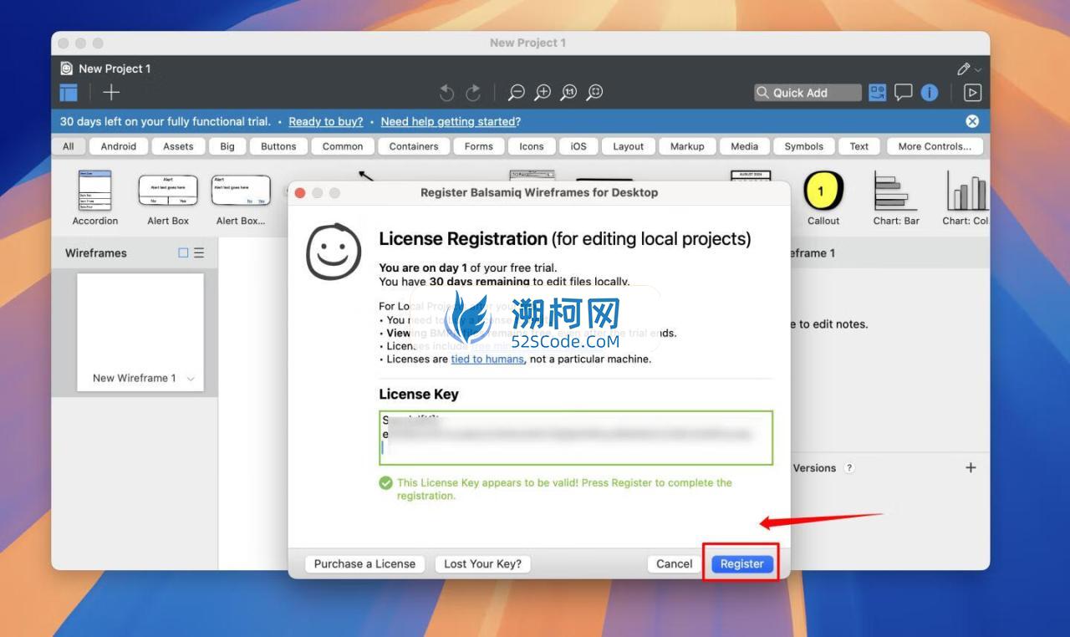Start full-screen presentation mode
Screen dimensions: 1070x637
(x=972, y=93)
